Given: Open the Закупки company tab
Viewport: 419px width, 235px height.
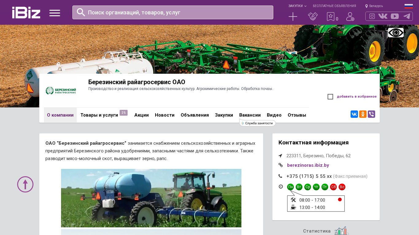Looking at the screenshot, I should tap(224, 115).
